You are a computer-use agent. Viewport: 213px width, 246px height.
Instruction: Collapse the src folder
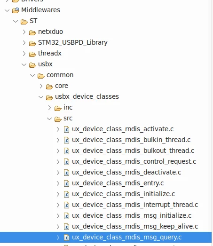point(49,119)
